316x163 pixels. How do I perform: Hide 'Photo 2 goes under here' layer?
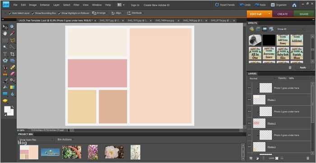pyautogui.click(x=250, y=112)
